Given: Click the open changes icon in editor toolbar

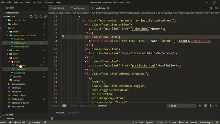Looking at the screenshot, I should point(211,8).
